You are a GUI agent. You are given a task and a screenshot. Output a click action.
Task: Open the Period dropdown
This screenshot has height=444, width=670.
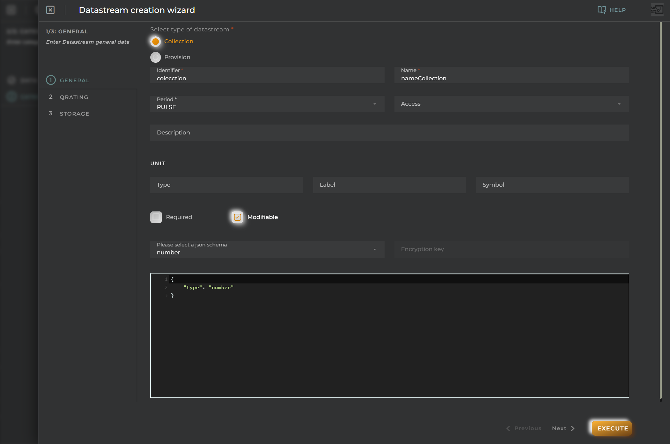pos(267,104)
